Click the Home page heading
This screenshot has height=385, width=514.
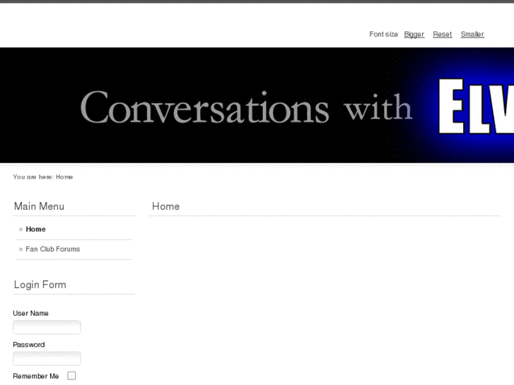(166, 206)
